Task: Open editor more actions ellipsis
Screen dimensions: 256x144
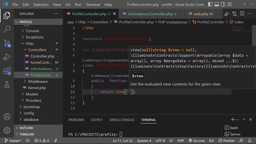Action: click(x=250, y=14)
